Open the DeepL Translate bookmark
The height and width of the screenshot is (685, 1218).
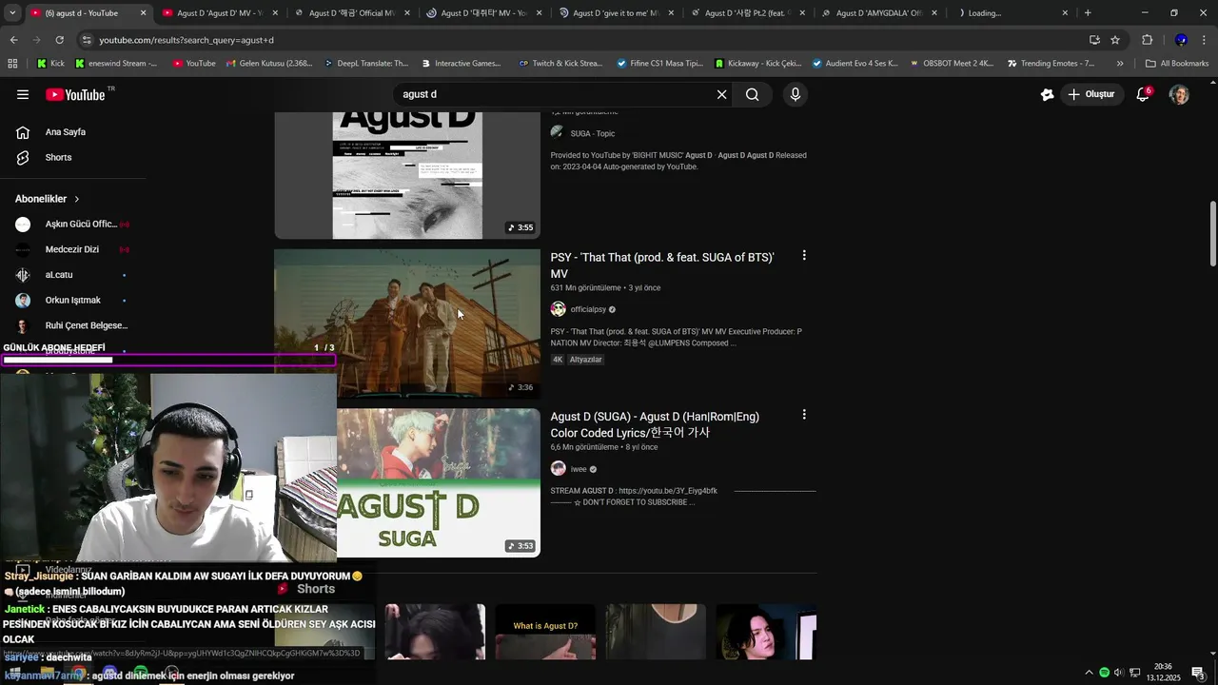click(x=365, y=64)
